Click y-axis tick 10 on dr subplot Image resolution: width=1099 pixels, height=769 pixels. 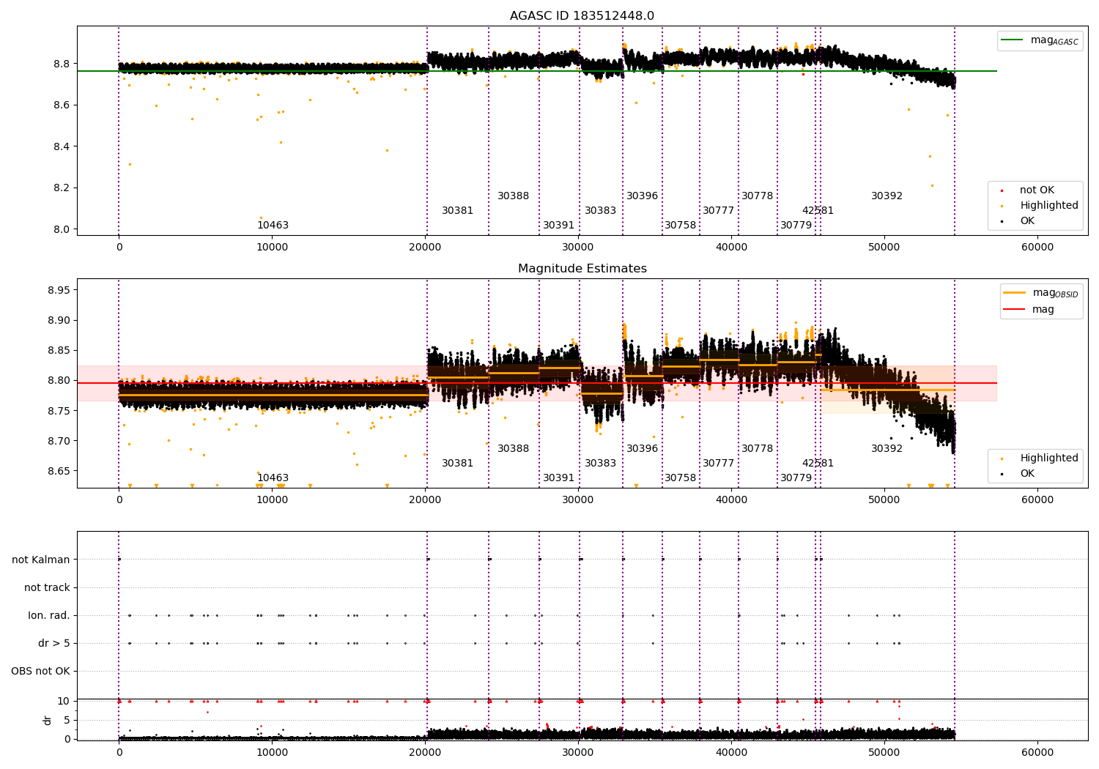click(x=64, y=702)
